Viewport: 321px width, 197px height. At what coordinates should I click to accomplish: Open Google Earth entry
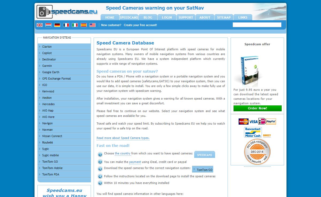point(64,72)
